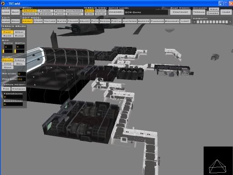Toggle Barriers in Show options
The width and height of the screenshot is (233, 175).
[x=45, y=14]
